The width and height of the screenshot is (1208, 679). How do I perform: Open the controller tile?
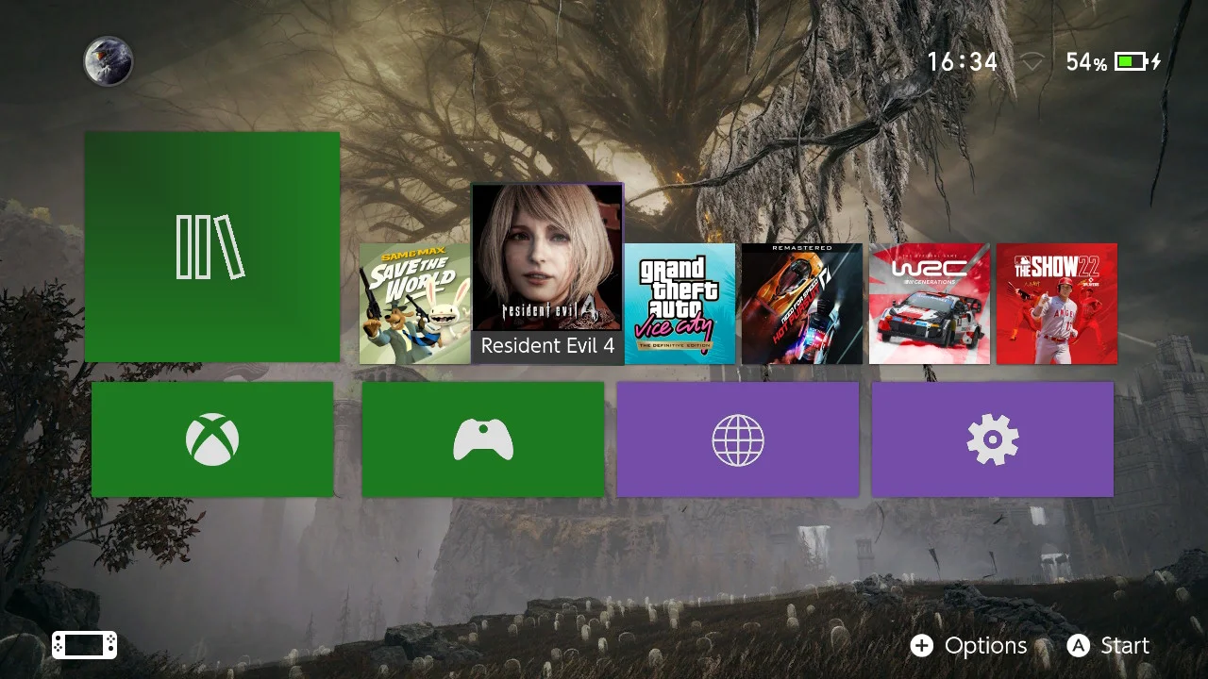tap(483, 439)
